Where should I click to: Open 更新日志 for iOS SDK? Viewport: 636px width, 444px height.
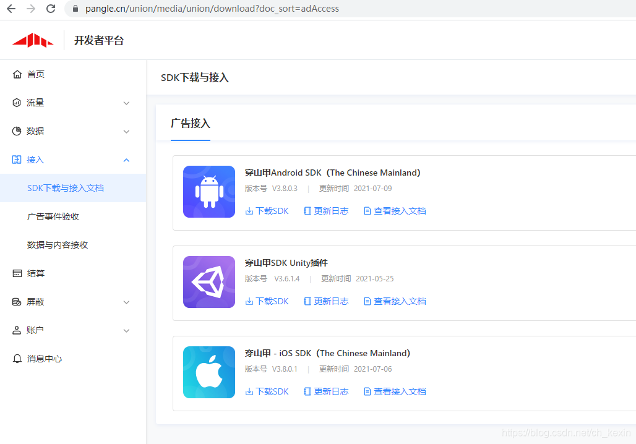click(331, 391)
